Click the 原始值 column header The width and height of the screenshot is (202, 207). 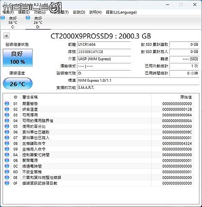point(172,97)
